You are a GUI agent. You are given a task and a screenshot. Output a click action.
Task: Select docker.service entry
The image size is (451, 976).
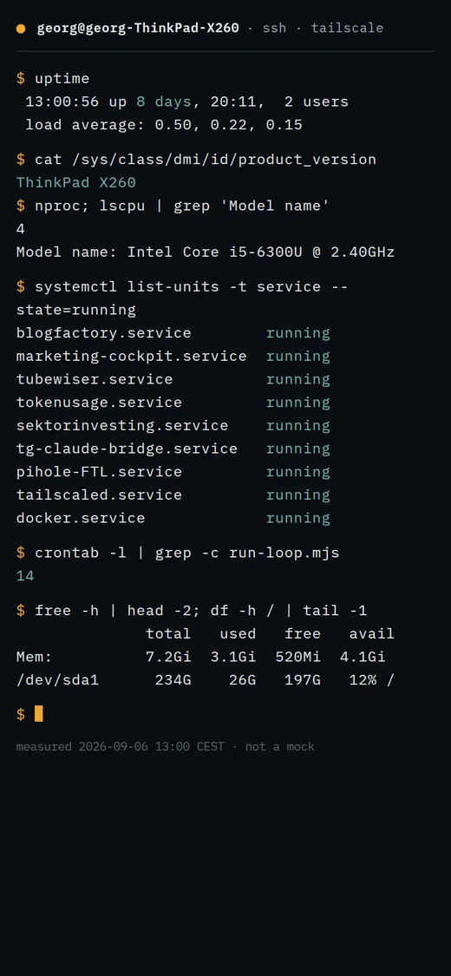[x=81, y=518]
